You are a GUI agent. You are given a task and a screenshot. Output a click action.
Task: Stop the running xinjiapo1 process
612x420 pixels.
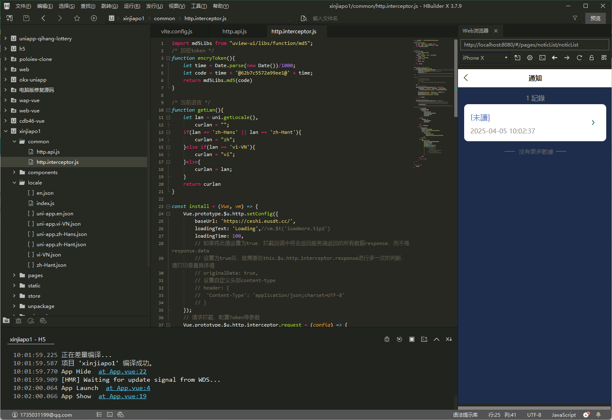[x=412, y=339]
